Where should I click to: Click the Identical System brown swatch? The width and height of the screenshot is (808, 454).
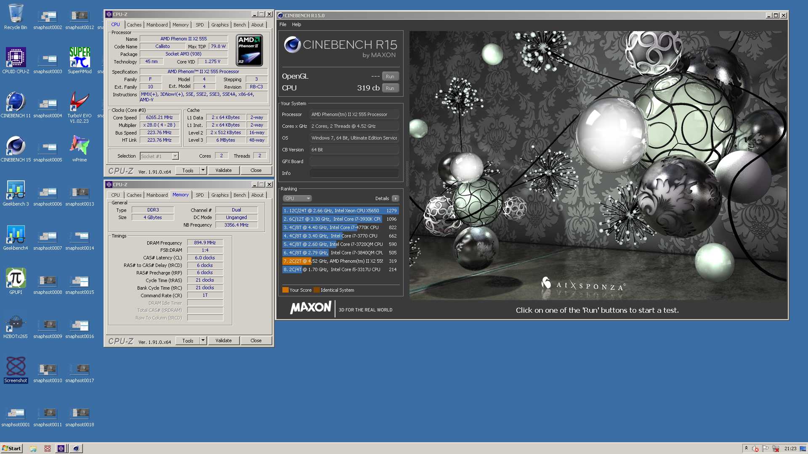(x=316, y=290)
